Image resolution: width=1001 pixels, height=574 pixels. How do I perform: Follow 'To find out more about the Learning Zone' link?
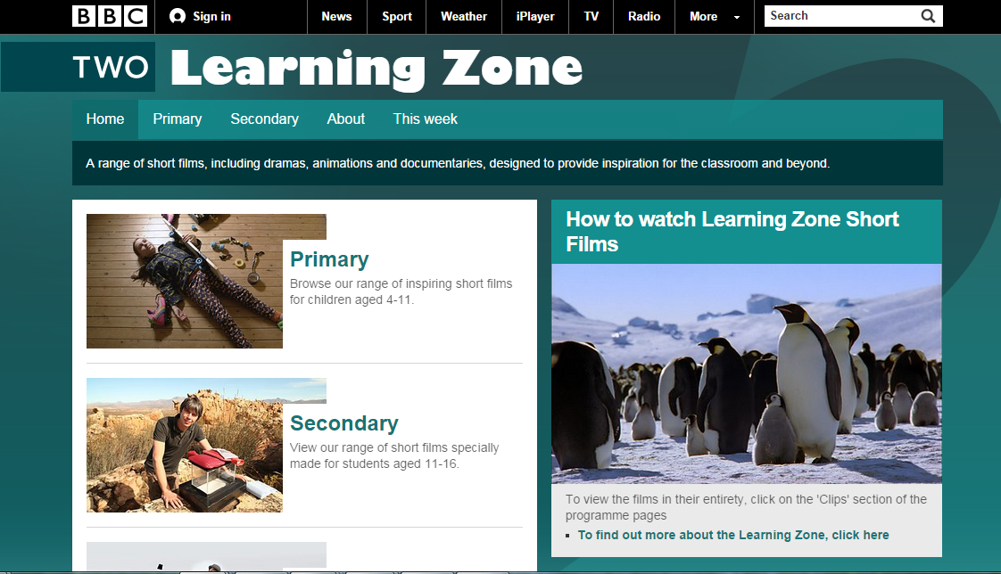pyautogui.click(x=733, y=535)
